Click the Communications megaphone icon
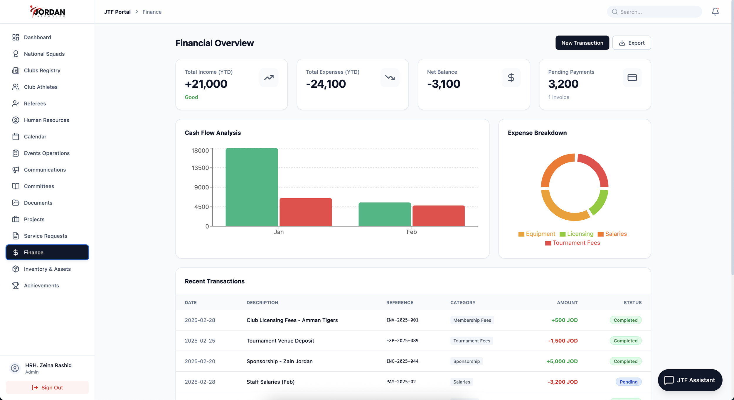Screen dimensions: 734x400 click(16, 170)
